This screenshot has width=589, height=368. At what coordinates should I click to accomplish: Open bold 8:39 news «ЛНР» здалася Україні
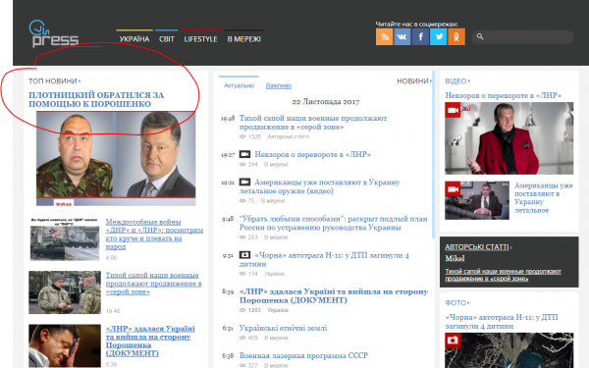coord(334,296)
